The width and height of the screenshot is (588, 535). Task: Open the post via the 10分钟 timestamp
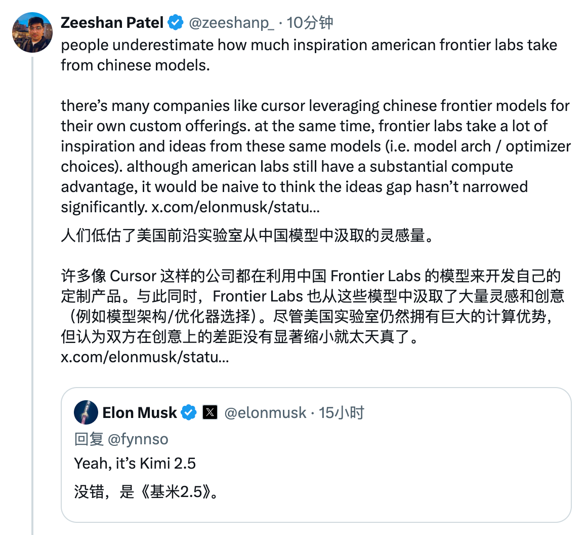pyautogui.click(x=310, y=23)
